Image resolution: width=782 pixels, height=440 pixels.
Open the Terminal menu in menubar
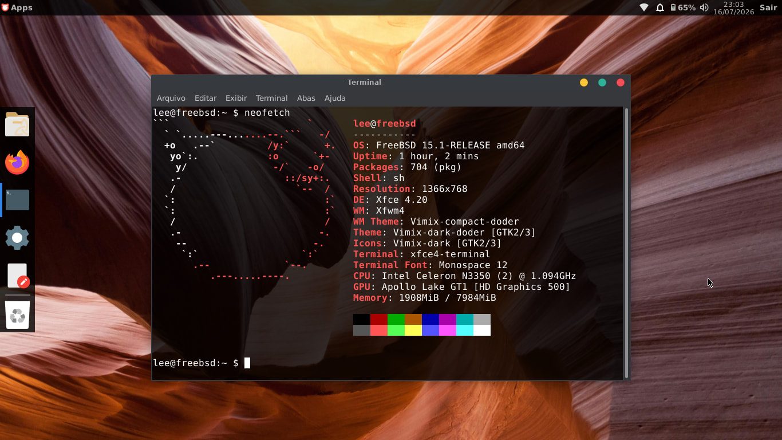coord(271,98)
